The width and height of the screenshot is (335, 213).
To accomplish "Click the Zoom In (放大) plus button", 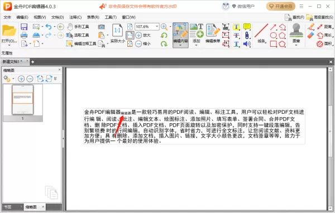I will click(143, 35).
